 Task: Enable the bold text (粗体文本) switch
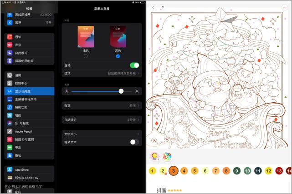coord(134,142)
